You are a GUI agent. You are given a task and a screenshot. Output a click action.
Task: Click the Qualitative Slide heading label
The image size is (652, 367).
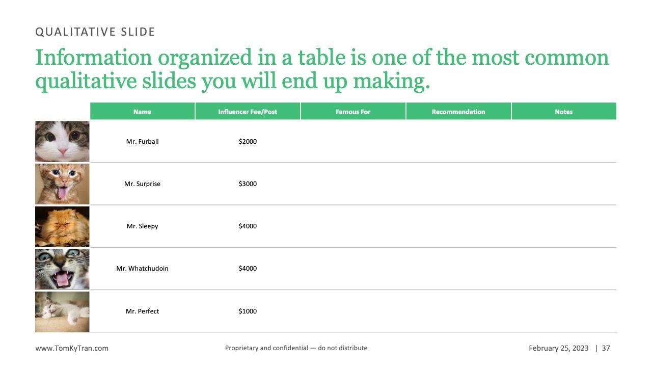click(x=95, y=32)
